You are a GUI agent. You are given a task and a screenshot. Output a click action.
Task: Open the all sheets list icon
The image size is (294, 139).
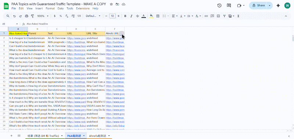19,136
